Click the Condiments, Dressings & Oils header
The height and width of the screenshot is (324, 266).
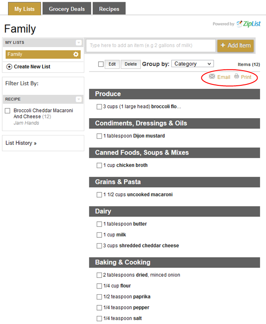(x=175, y=124)
